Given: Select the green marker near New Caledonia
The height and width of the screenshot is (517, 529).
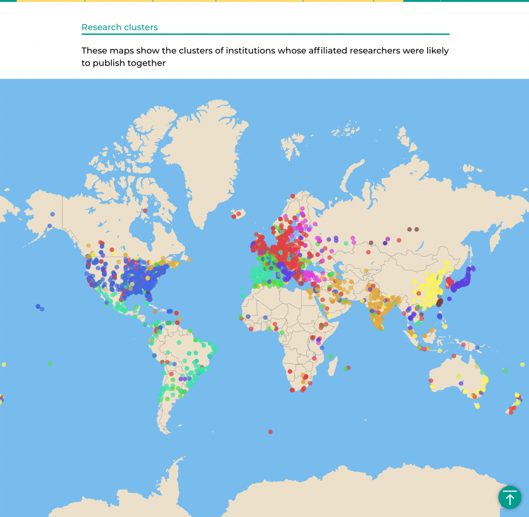Looking at the screenshot, I should (x=505, y=370).
